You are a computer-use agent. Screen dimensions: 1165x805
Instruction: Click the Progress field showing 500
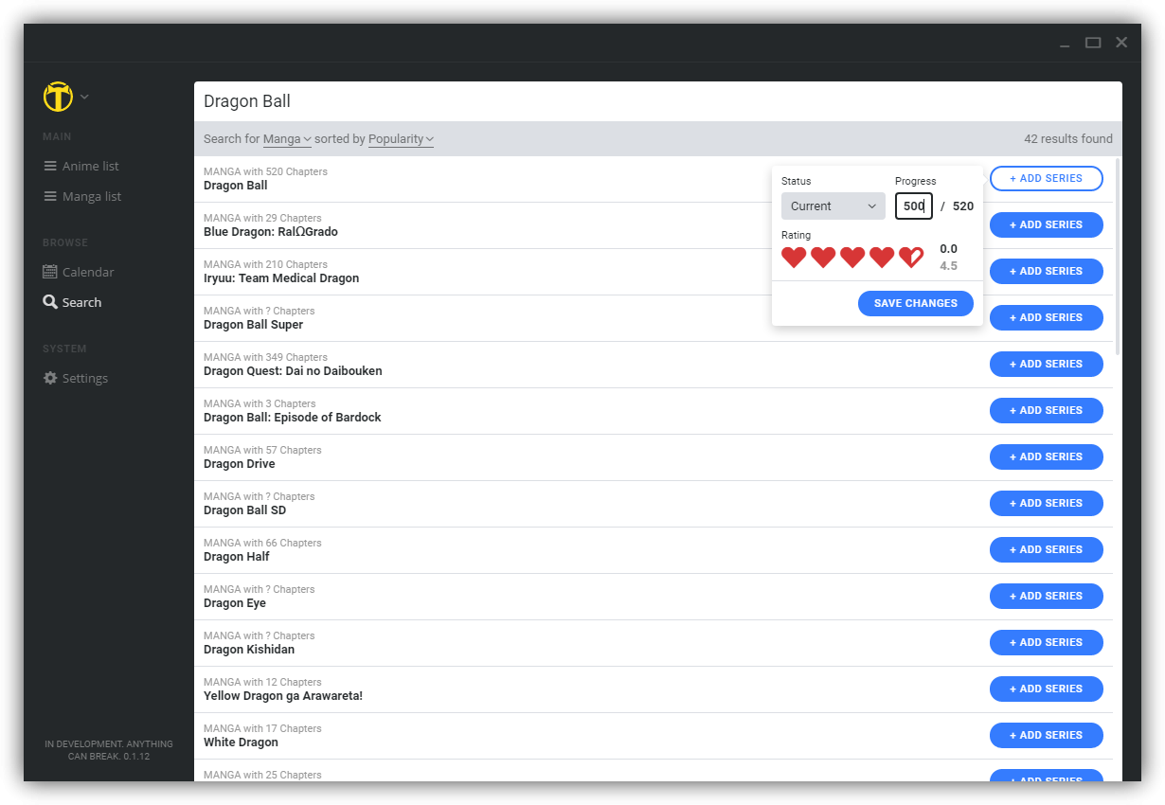[x=914, y=206]
